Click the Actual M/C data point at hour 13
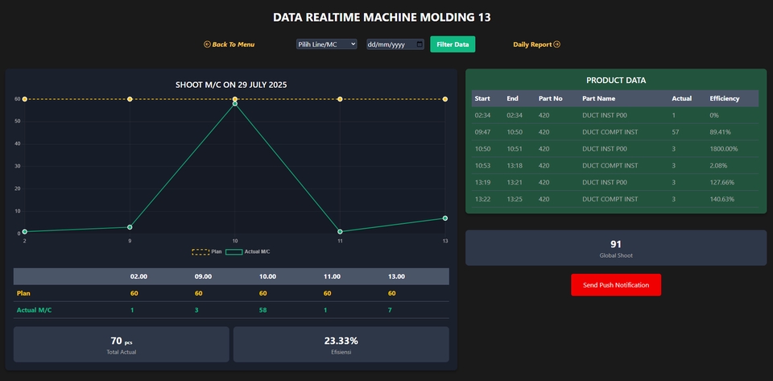Viewport: 773px width, 381px height. 445,218
